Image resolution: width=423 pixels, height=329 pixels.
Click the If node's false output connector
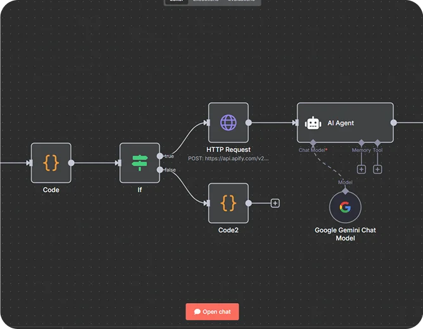(x=160, y=170)
